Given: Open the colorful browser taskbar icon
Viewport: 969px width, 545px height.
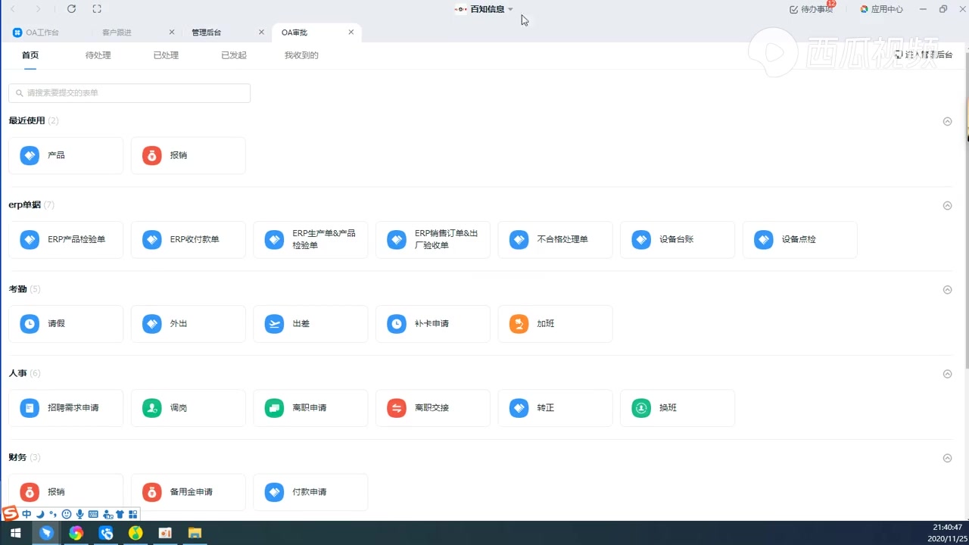Looking at the screenshot, I should (76, 533).
